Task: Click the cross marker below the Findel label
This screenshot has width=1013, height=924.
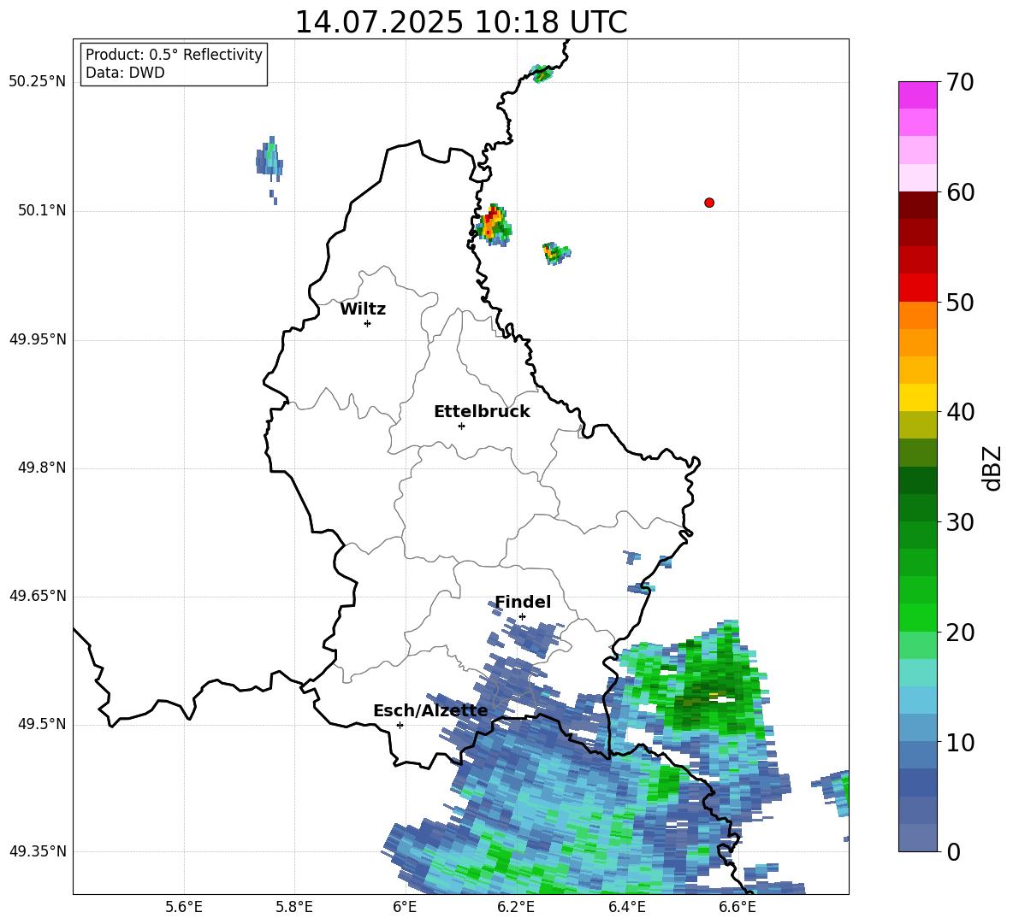Action: pyautogui.click(x=522, y=617)
